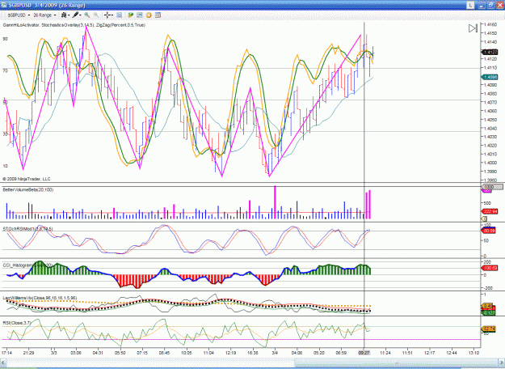505x369 pixels.
Task: Click the BetterVolumeBeta panel label
Action: coord(28,189)
